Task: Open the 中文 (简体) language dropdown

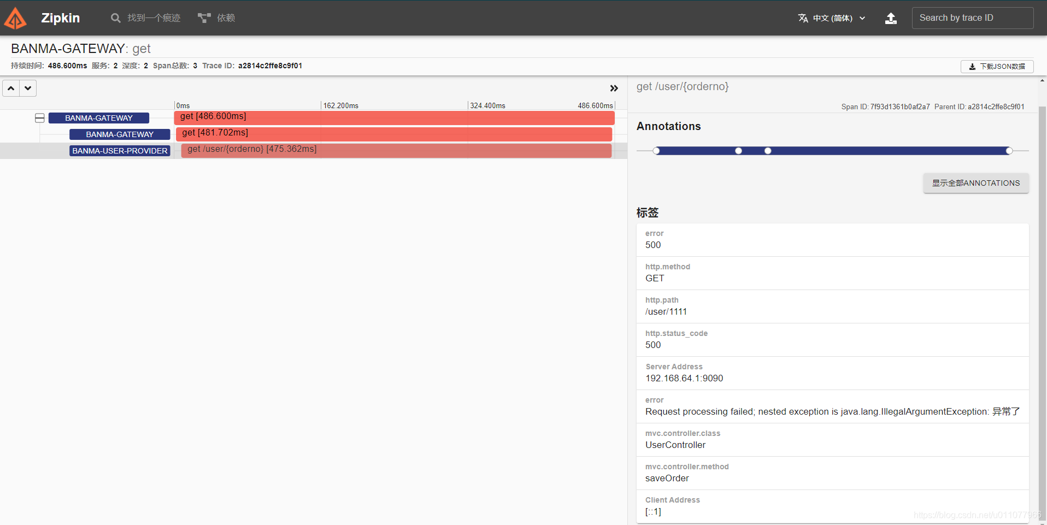Action: (832, 18)
